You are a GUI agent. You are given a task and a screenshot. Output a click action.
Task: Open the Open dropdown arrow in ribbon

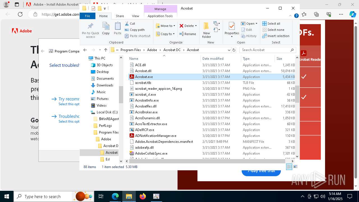tap(256, 24)
